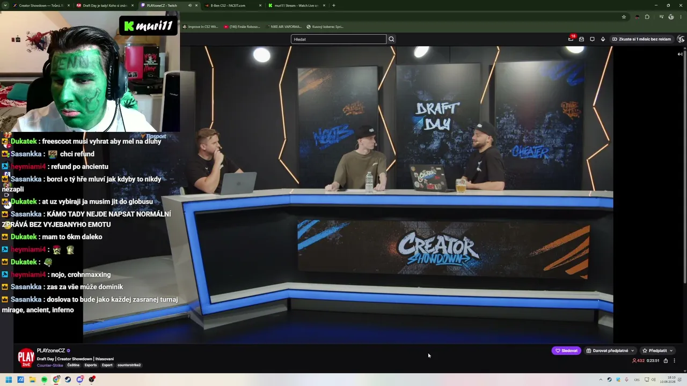
Task: Open the Kusový koberec bookmark
Action: tap(325, 26)
